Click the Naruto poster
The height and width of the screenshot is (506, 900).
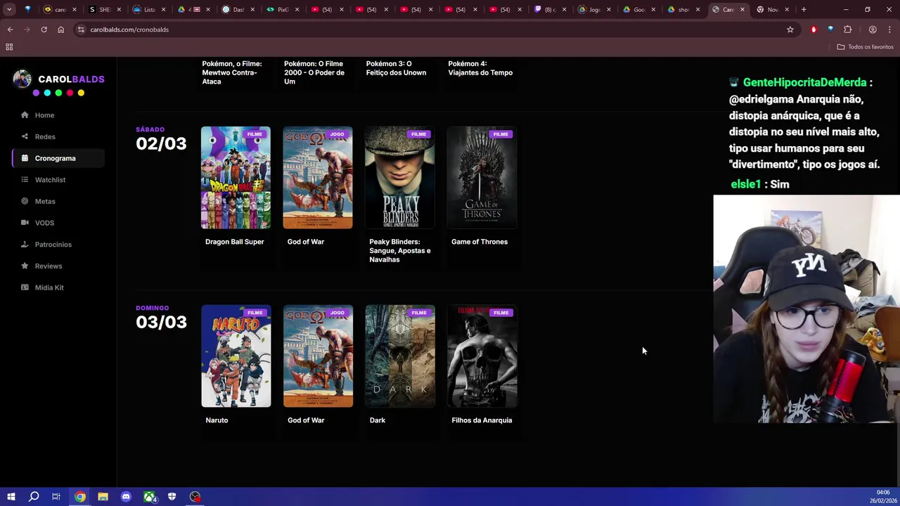click(x=236, y=356)
